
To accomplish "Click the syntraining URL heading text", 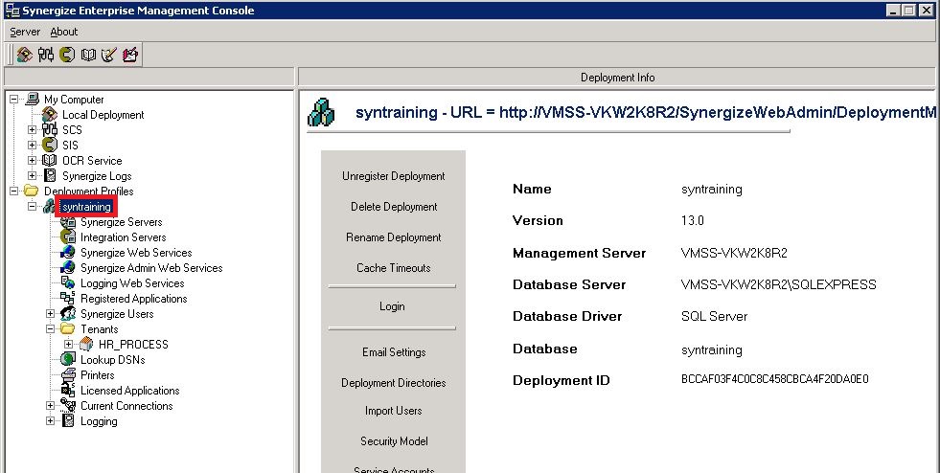I will 645,113.
